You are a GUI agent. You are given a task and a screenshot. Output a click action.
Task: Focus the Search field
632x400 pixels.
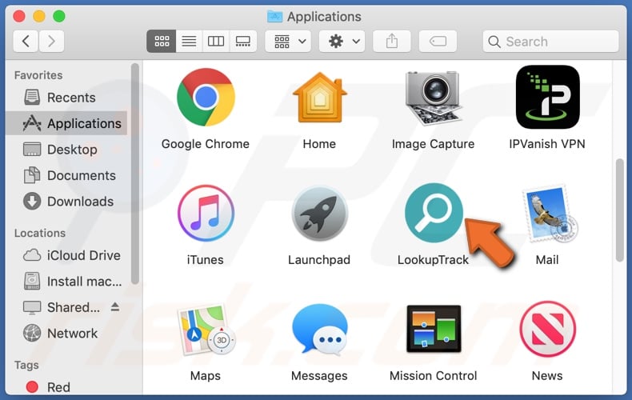click(550, 41)
